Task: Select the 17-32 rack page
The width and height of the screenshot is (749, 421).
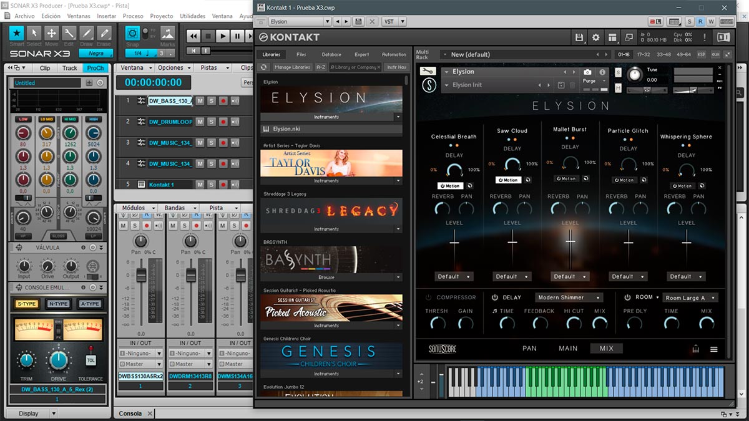Action: [642, 55]
